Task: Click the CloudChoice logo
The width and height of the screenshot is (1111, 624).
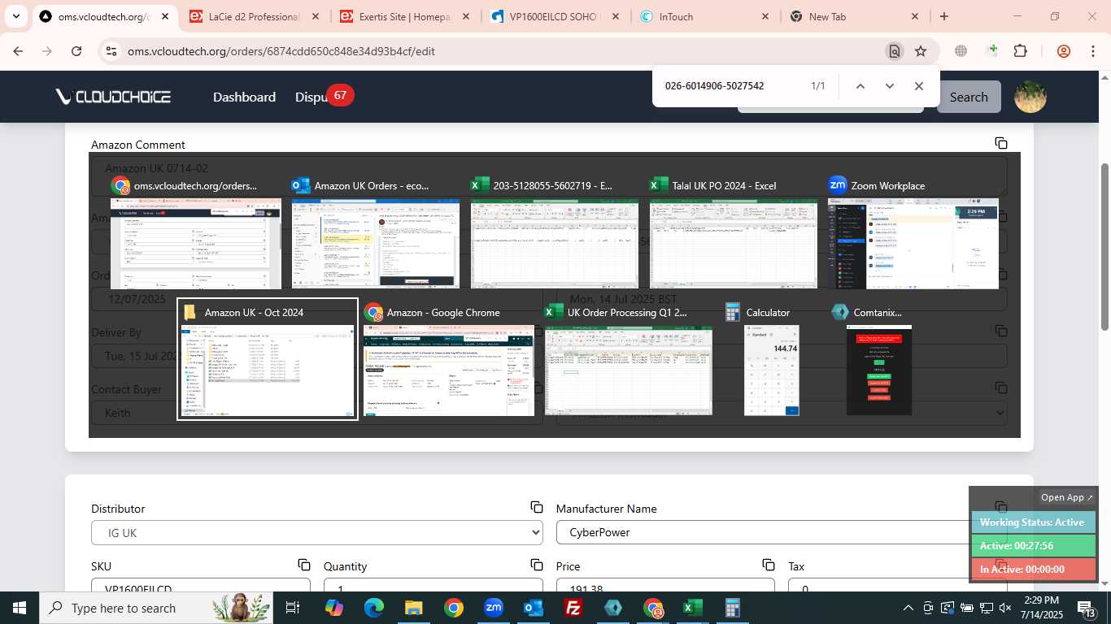Action: click(x=113, y=97)
